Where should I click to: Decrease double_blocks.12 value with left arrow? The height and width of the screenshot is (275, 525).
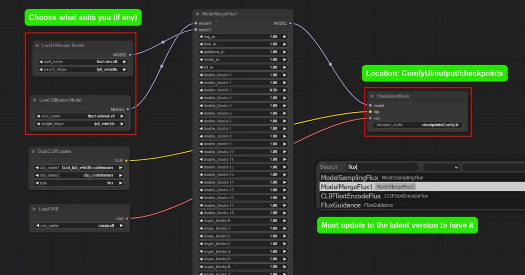(x=201, y=167)
